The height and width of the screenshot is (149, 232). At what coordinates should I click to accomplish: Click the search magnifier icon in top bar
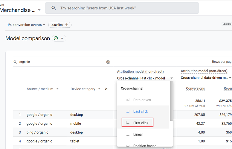tap(54, 8)
